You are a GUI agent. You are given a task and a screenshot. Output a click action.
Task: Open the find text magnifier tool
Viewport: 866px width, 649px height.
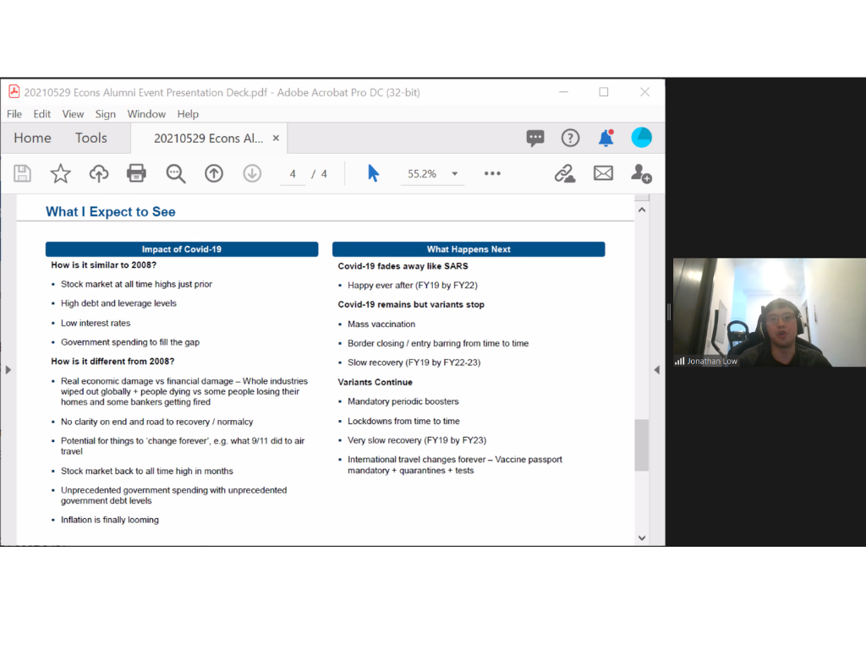[x=176, y=173]
